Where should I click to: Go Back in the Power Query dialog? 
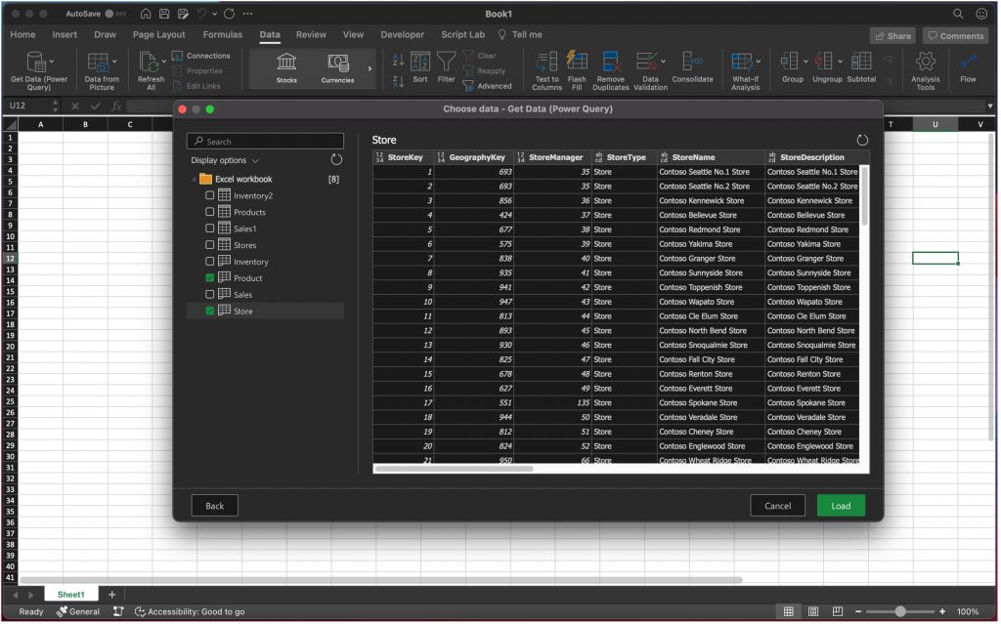[x=214, y=506]
